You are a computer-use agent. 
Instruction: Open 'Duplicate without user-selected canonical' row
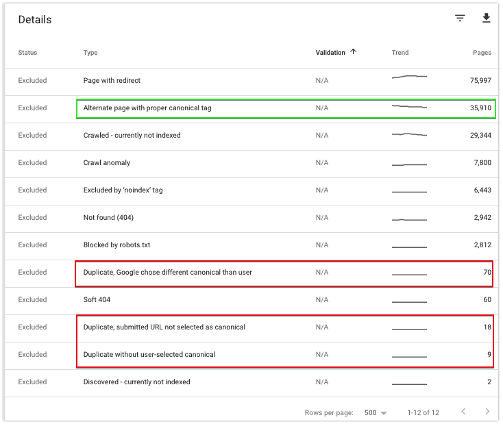click(149, 355)
